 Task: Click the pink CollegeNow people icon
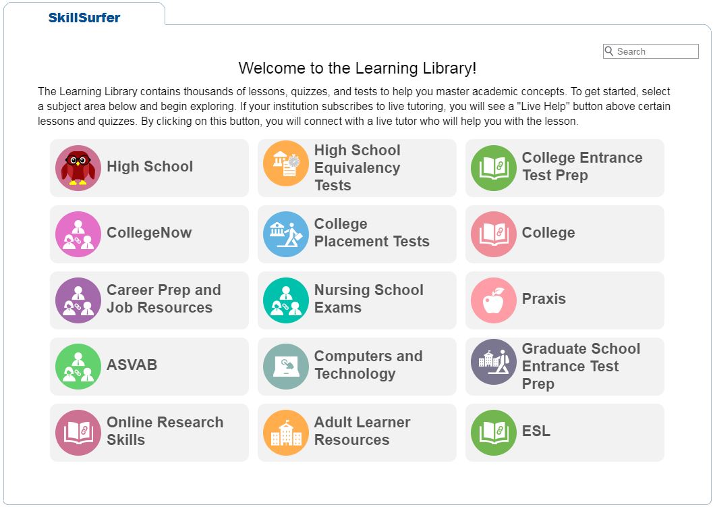78,234
